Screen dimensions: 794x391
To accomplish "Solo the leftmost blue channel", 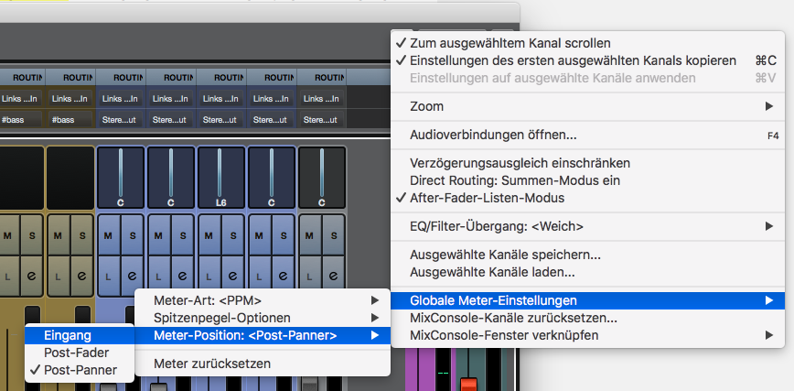I will (132, 235).
